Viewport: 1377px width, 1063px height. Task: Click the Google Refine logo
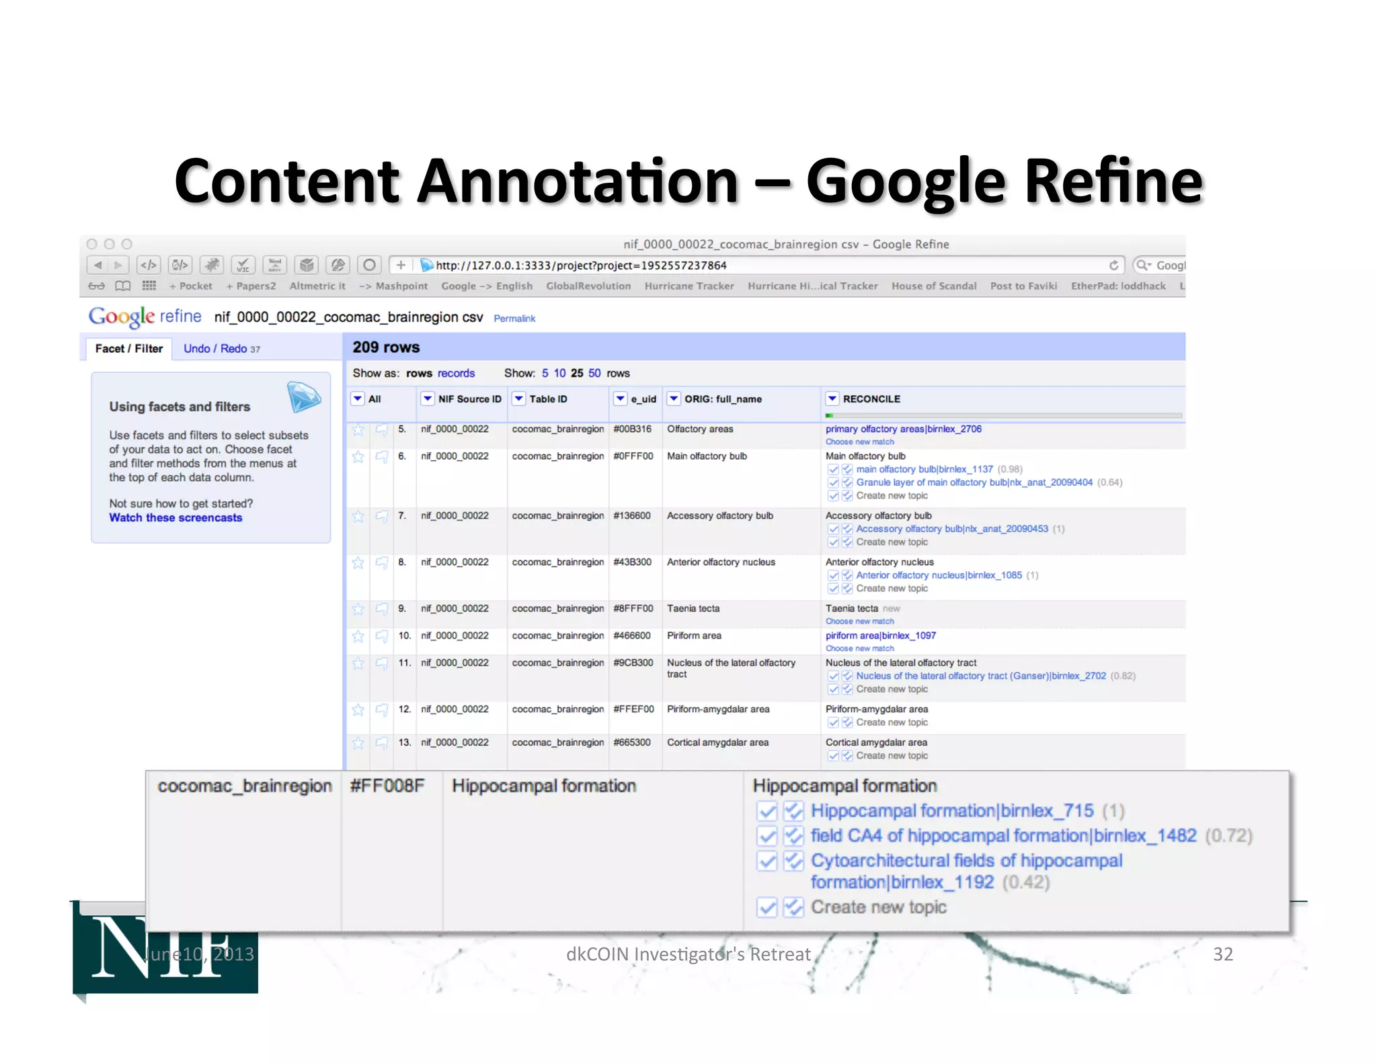coord(145,316)
